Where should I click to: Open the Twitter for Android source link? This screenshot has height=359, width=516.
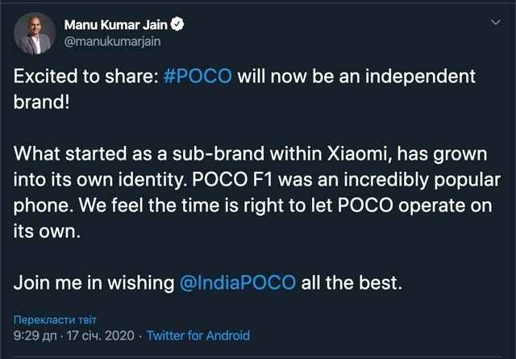[x=198, y=335]
